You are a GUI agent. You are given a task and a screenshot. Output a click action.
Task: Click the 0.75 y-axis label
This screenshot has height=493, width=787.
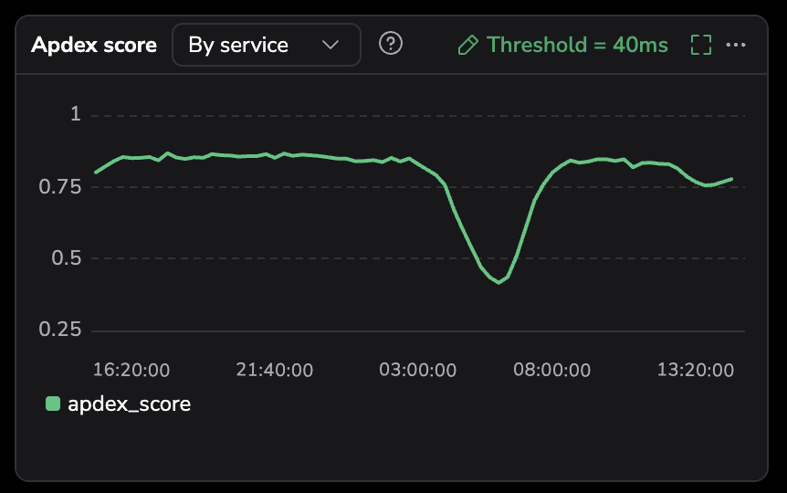click(x=60, y=186)
